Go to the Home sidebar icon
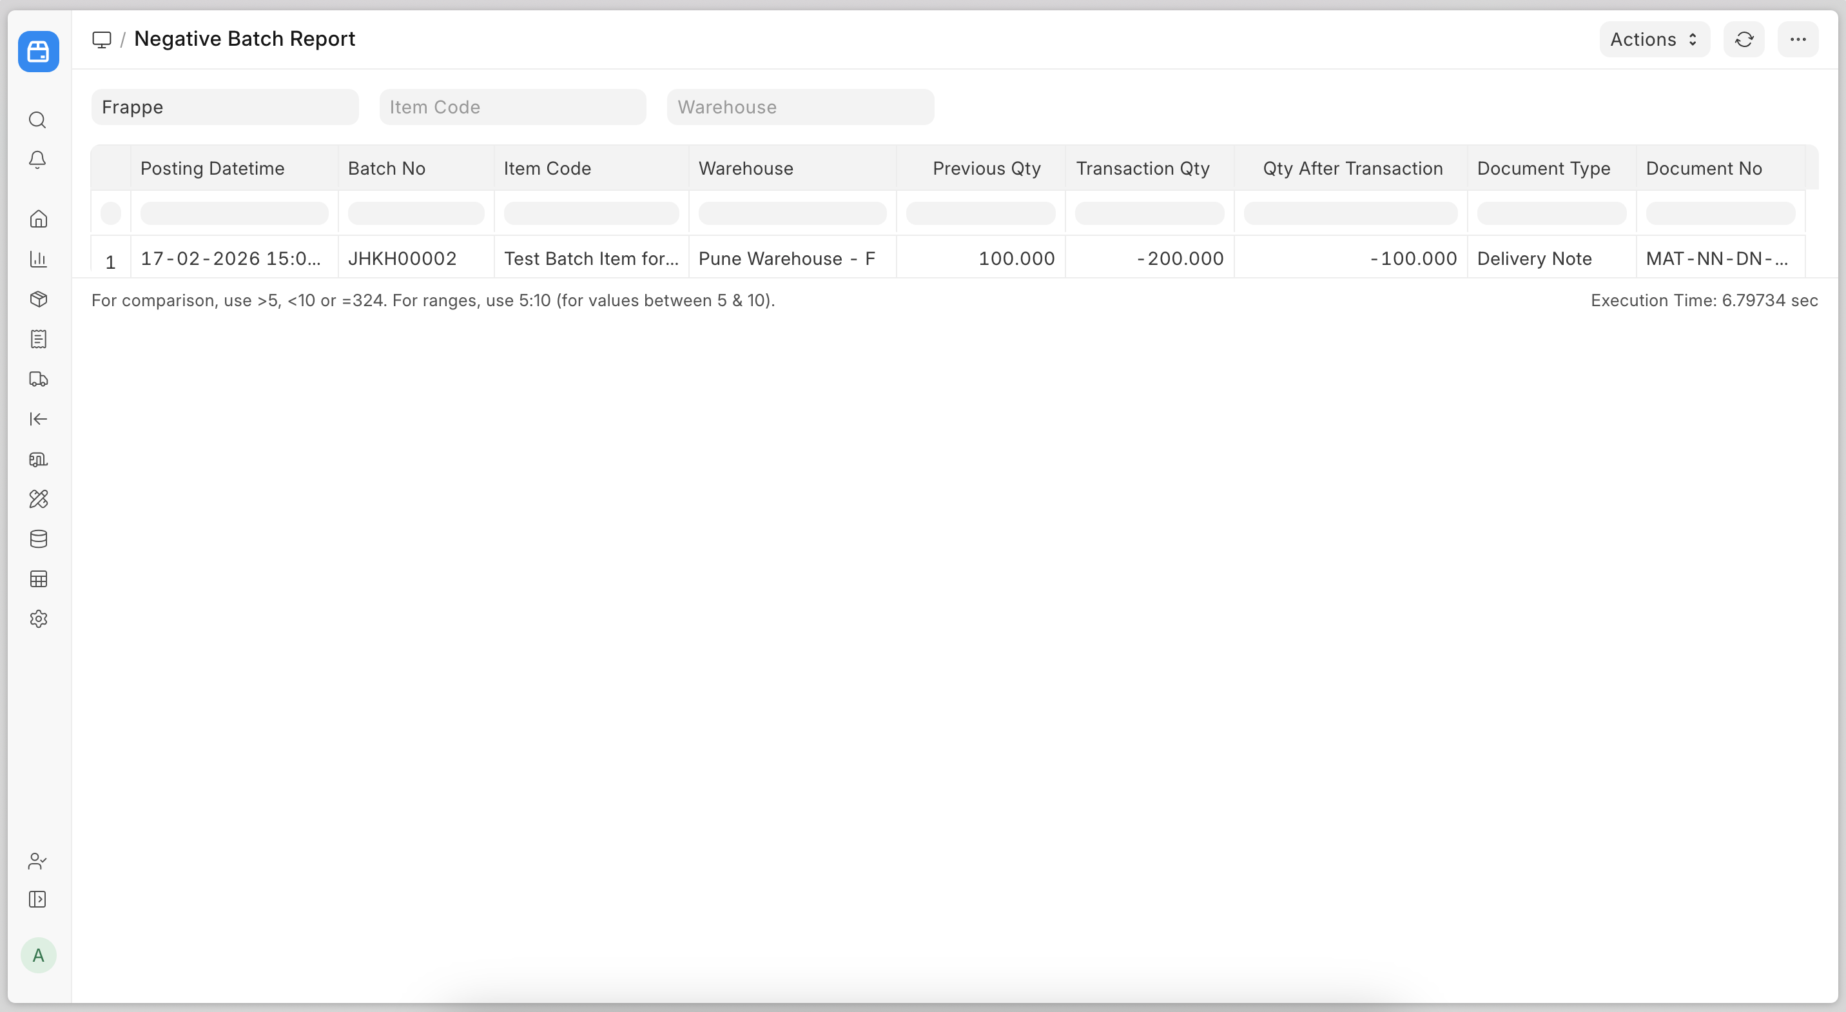The height and width of the screenshot is (1012, 1846). [x=39, y=219]
